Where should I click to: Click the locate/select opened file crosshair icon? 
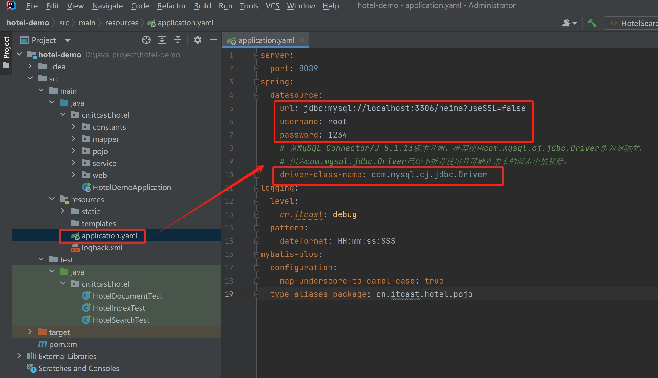146,40
